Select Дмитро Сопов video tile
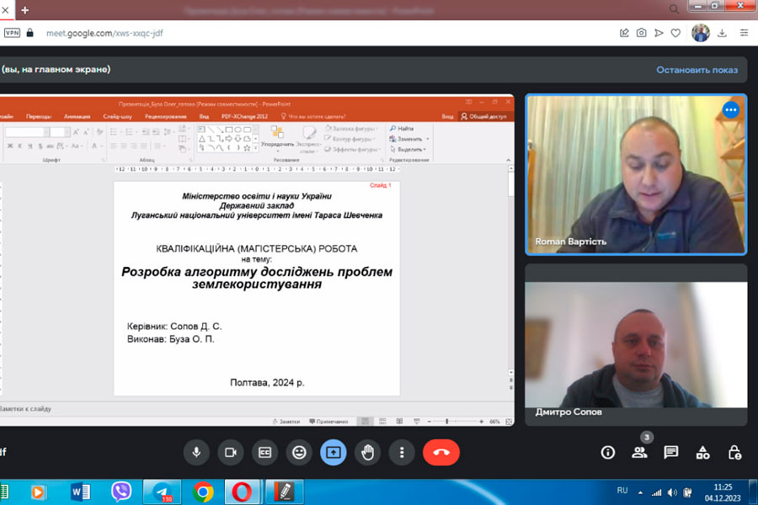The width and height of the screenshot is (758, 505). tap(636, 344)
